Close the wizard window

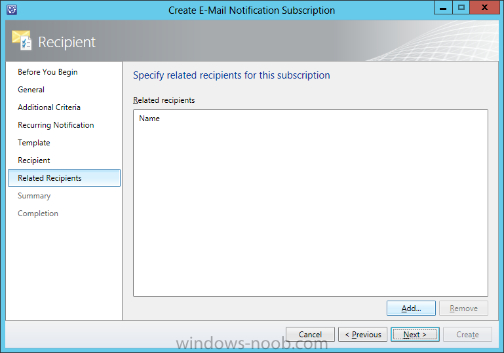484,8
